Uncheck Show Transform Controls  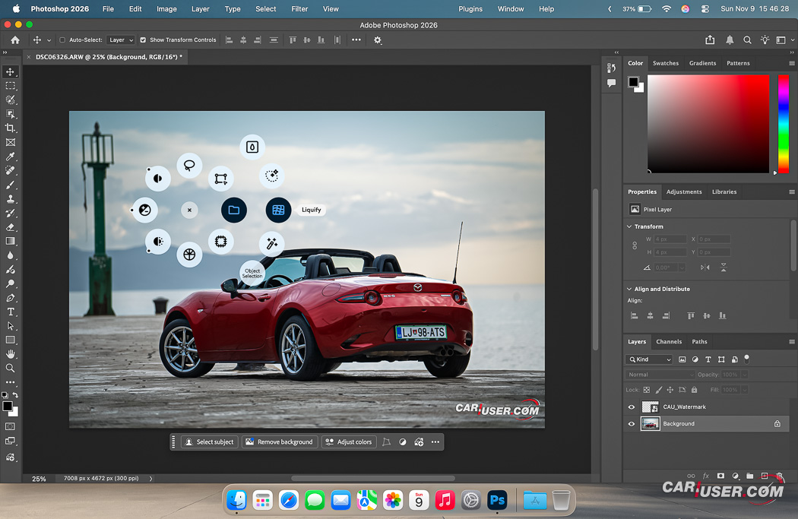(x=143, y=40)
